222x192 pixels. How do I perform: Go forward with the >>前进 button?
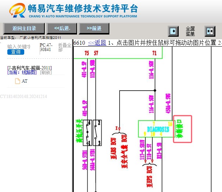[94, 29]
